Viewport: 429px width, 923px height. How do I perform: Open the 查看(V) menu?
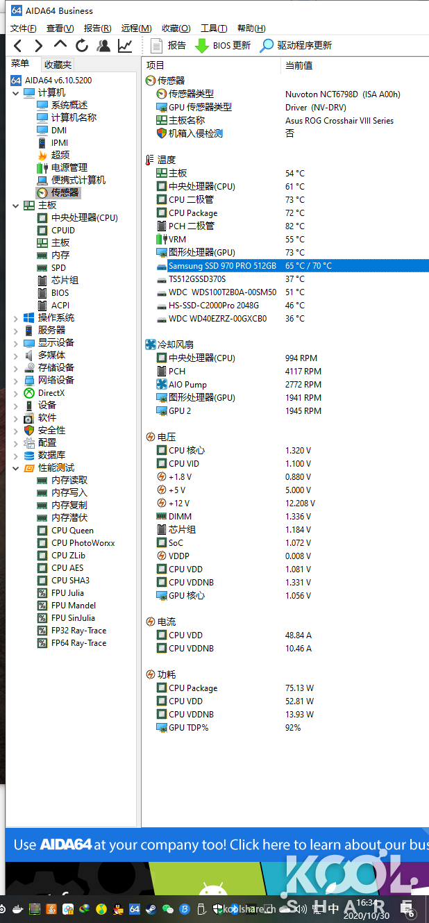point(60,28)
